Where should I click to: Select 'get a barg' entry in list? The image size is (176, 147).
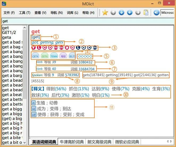coord(12,76)
